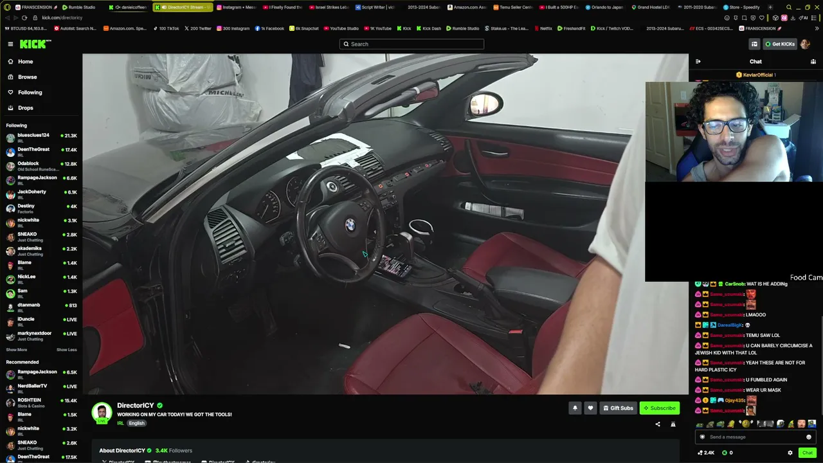823x463 pixels.
Task: Click the KevlarOfficial pinned chat entry
Action: [756, 75]
